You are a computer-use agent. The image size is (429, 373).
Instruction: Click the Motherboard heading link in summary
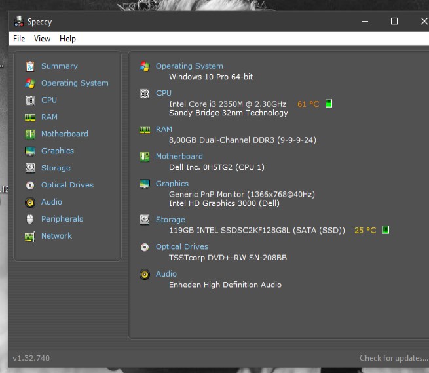pos(179,156)
